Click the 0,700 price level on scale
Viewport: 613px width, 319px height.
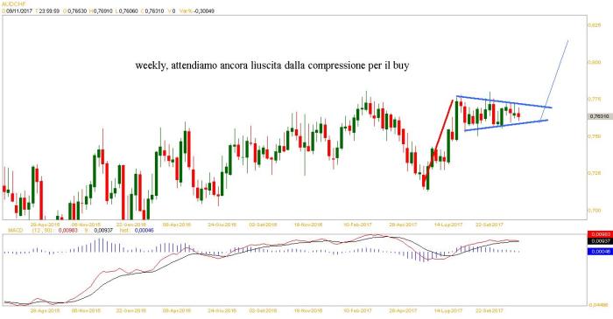[595, 211]
